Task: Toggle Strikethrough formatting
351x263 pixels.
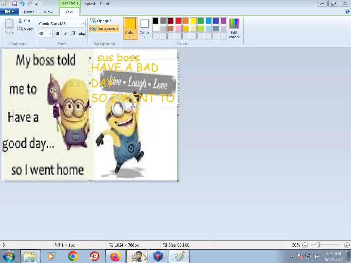Action: [82, 34]
